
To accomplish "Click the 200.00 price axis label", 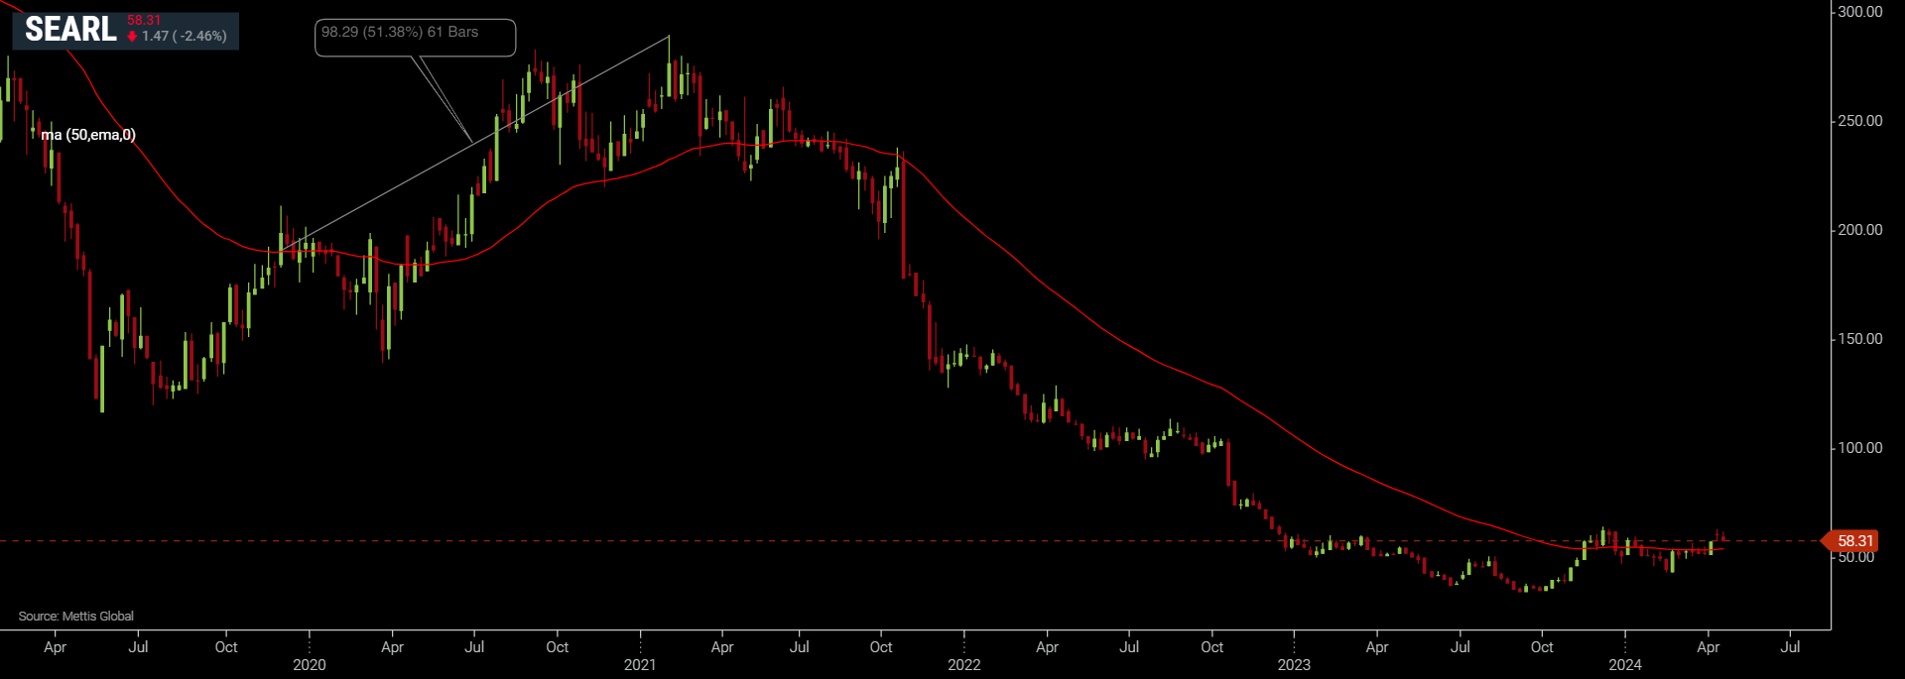I will point(1859,230).
